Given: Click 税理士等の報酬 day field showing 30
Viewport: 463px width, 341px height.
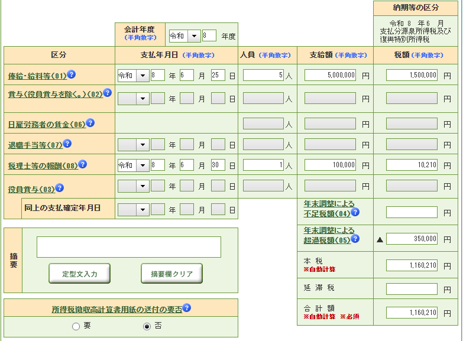Looking at the screenshot, I should click(x=218, y=165).
